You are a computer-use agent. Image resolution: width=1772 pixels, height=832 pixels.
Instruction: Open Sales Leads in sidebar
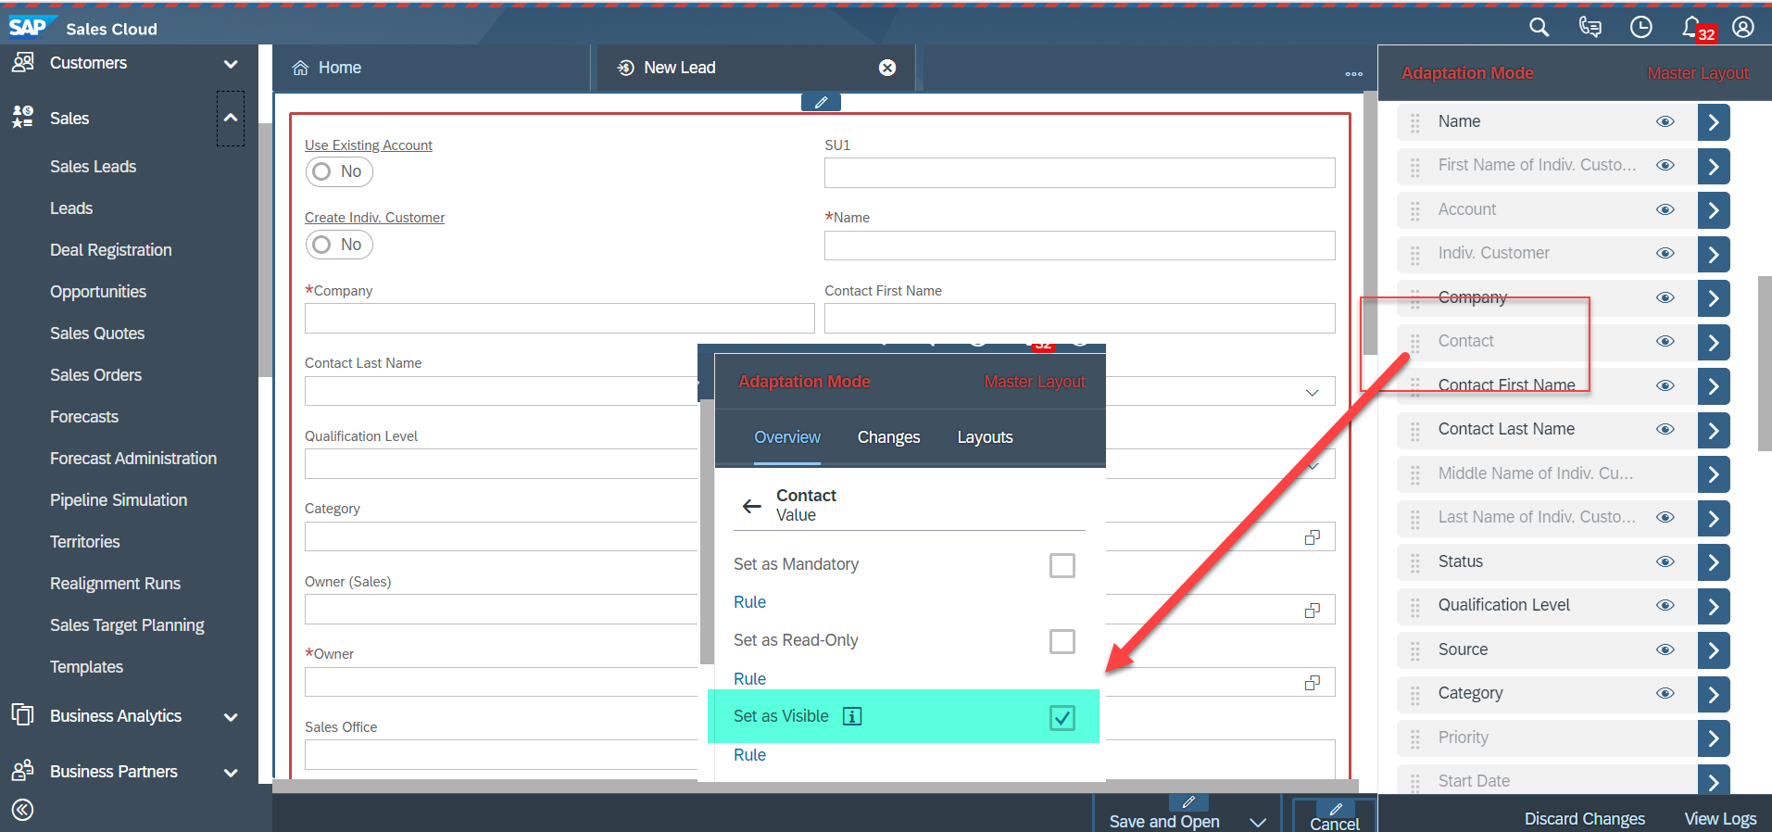pos(93,167)
